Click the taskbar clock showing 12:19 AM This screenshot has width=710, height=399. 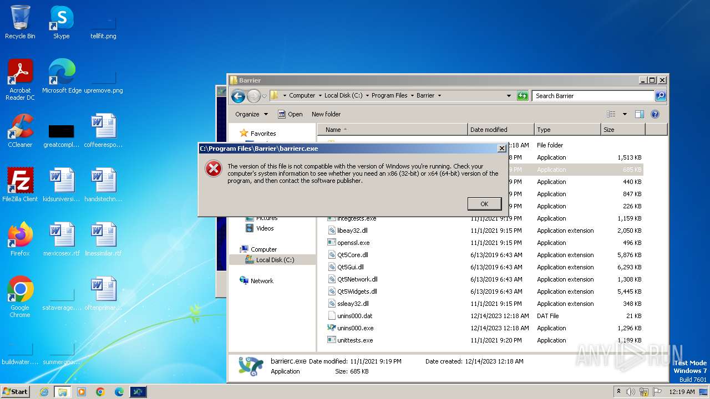click(x=682, y=392)
